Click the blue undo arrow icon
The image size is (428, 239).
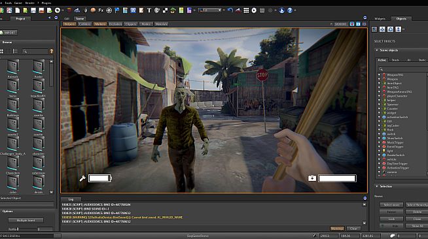pos(230,10)
